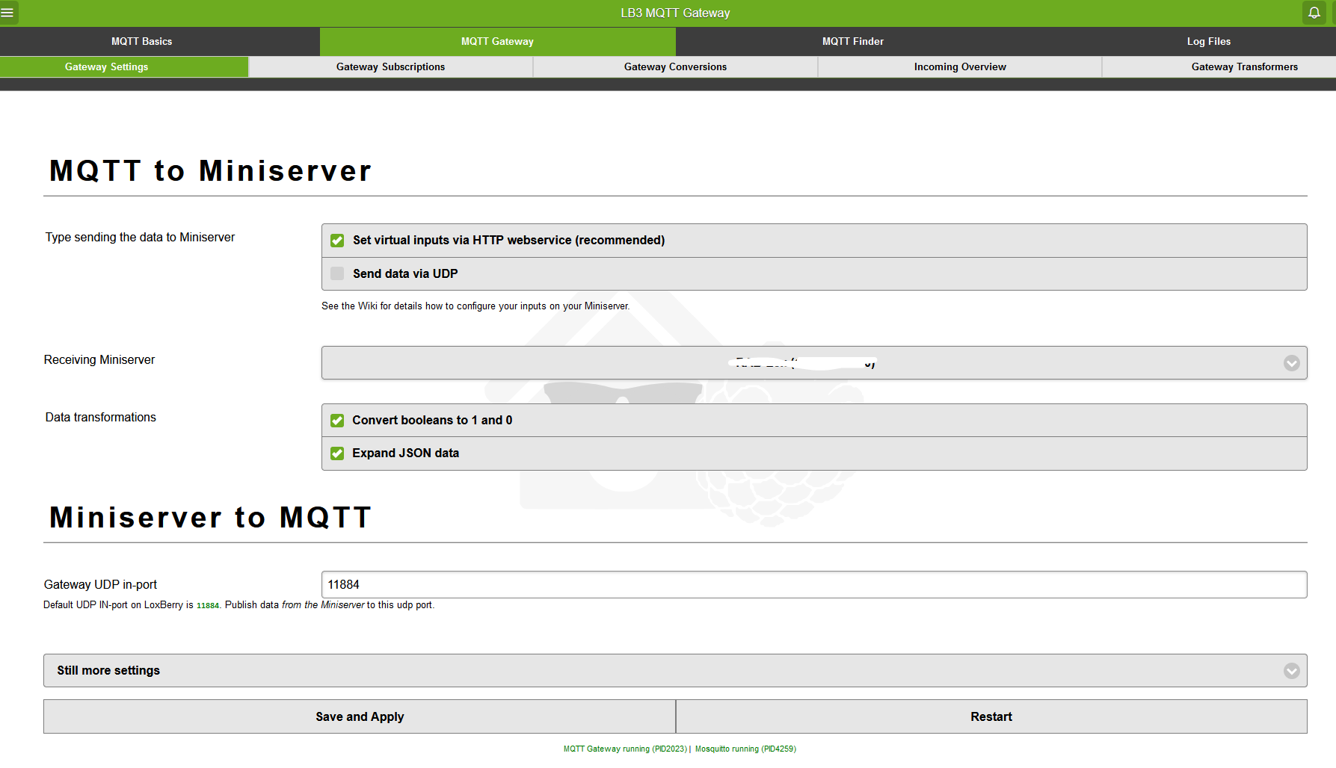The height and width of the screenshot is (768, 1336).
Task: Switch to the MQTT Basics tab
Action: tap(142, 42)
